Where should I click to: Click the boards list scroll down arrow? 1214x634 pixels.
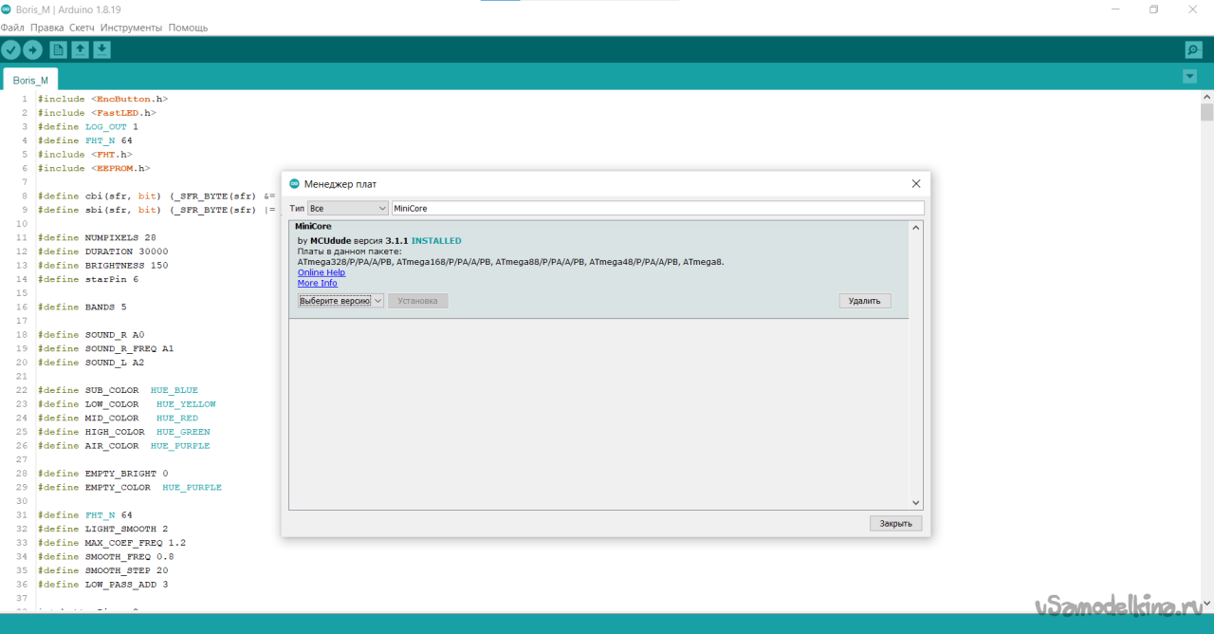(x=915, y=503)
